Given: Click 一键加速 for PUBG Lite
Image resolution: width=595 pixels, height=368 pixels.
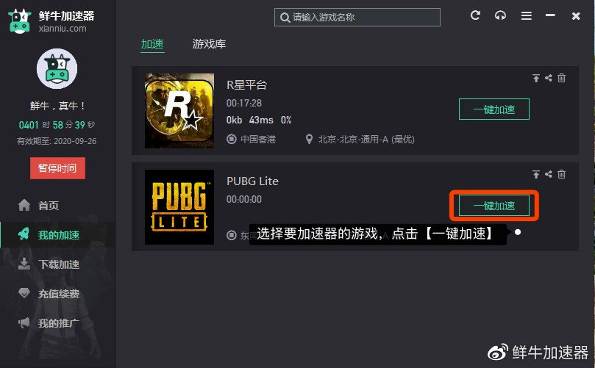Looking at the screenshot, I should coord(494,206).
